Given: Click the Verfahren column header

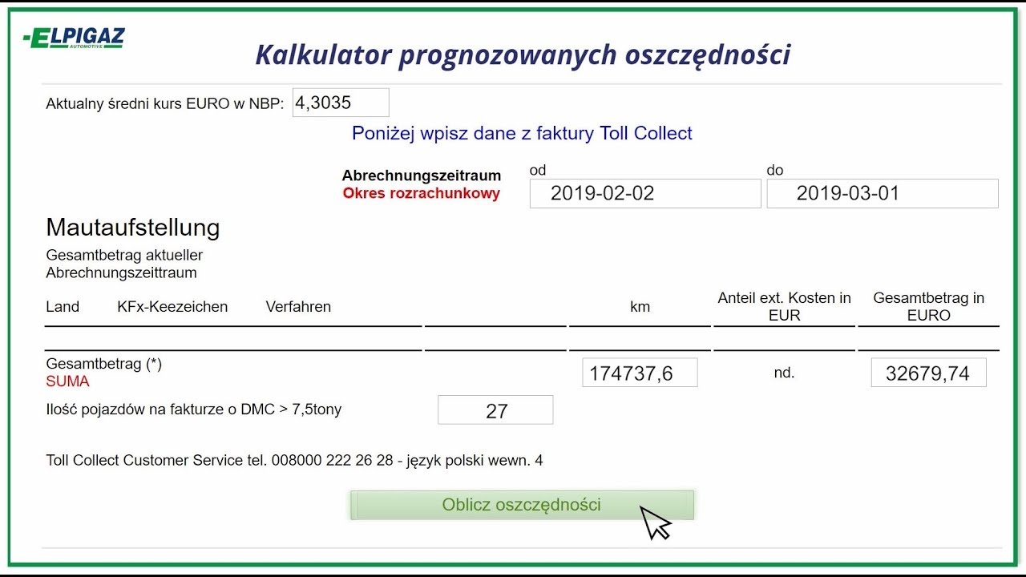Looking at the screenshot, I should tap(298, 307).
